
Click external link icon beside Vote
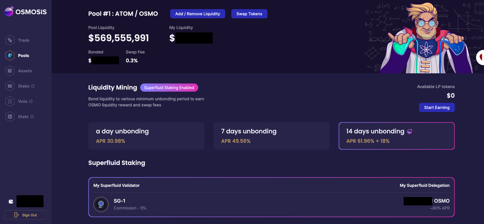31,101
